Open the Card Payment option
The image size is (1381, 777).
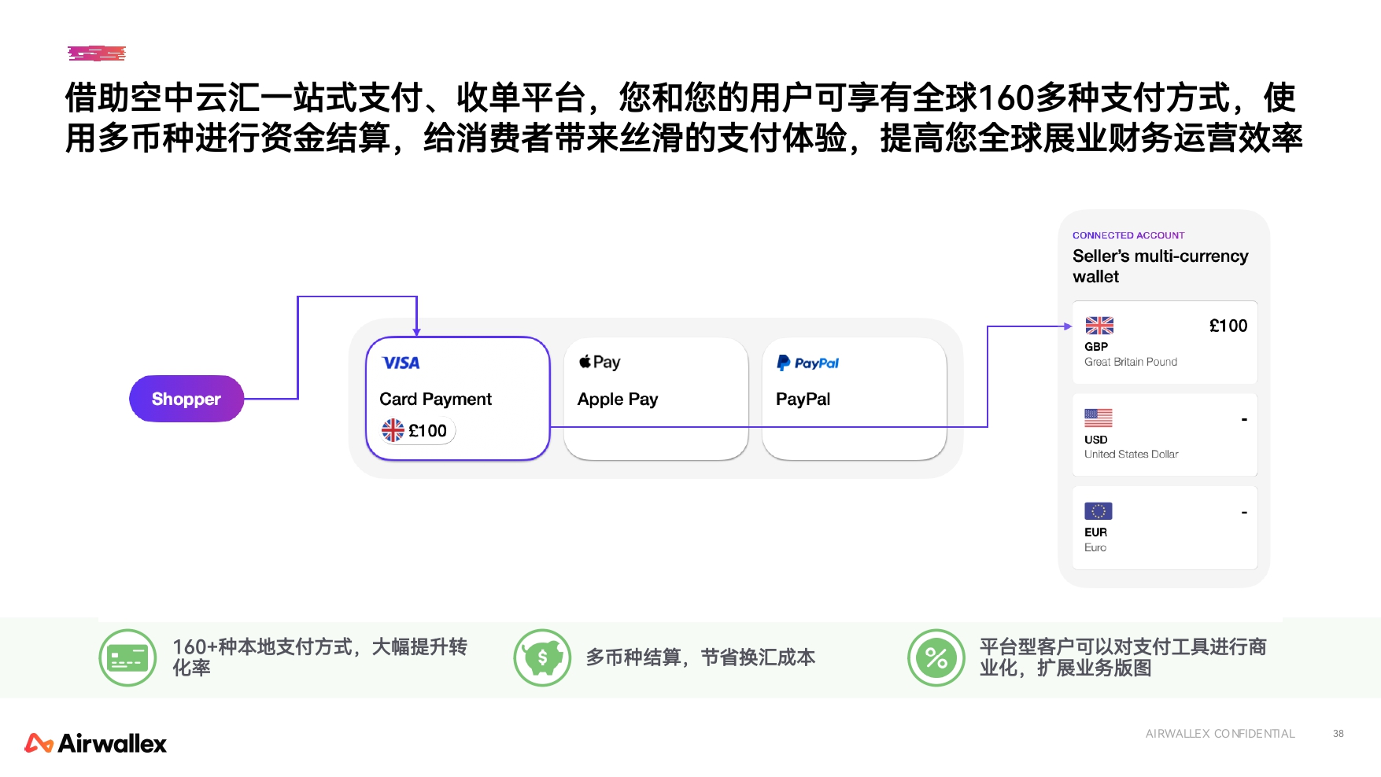pyautogui.click(x=457, y=398)
